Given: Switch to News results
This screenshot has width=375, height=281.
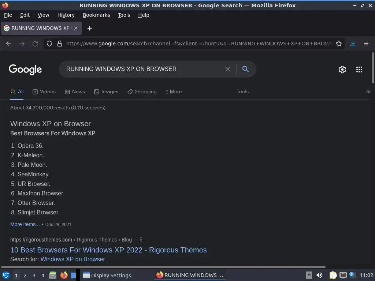Looking at the screenshot, I should click(x=75, y=92).
